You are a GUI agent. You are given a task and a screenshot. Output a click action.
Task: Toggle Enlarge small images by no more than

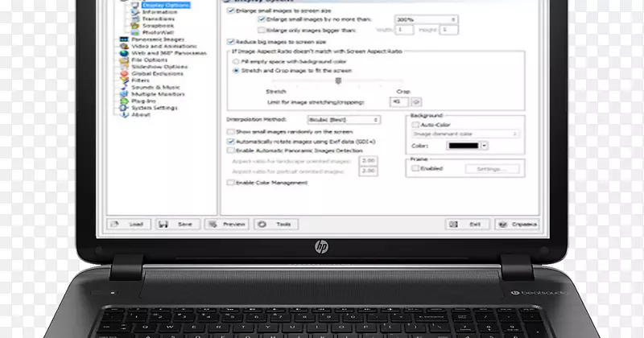click(x=262, y=19)
